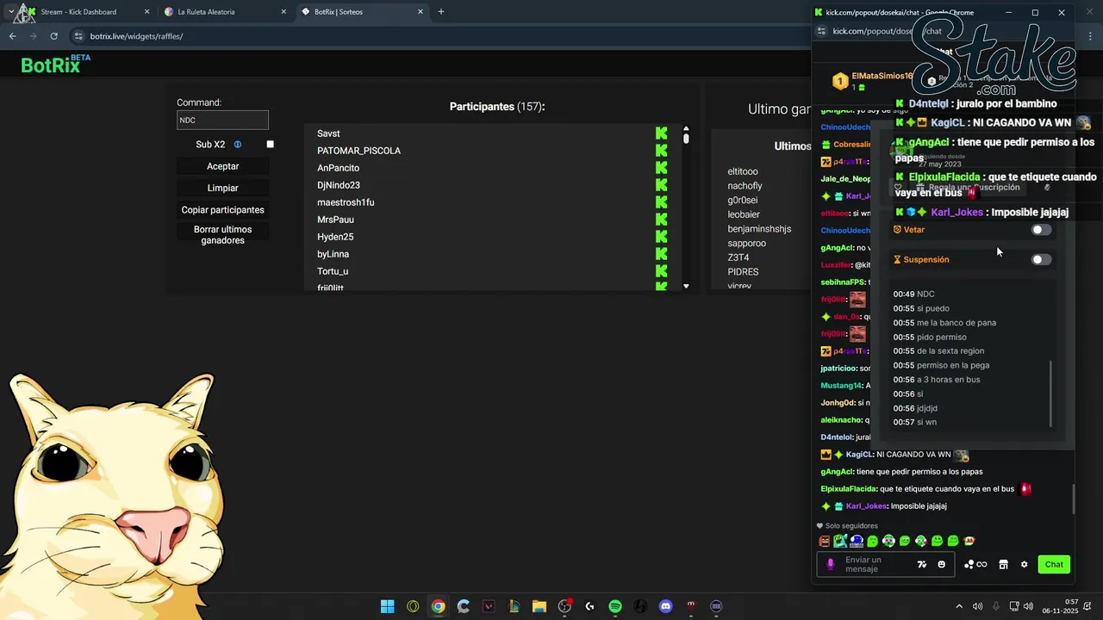
Task: Click ElpixulaFlacida username in chat
Action: 849,489
